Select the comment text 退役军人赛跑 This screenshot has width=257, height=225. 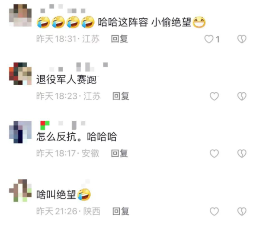67,80
